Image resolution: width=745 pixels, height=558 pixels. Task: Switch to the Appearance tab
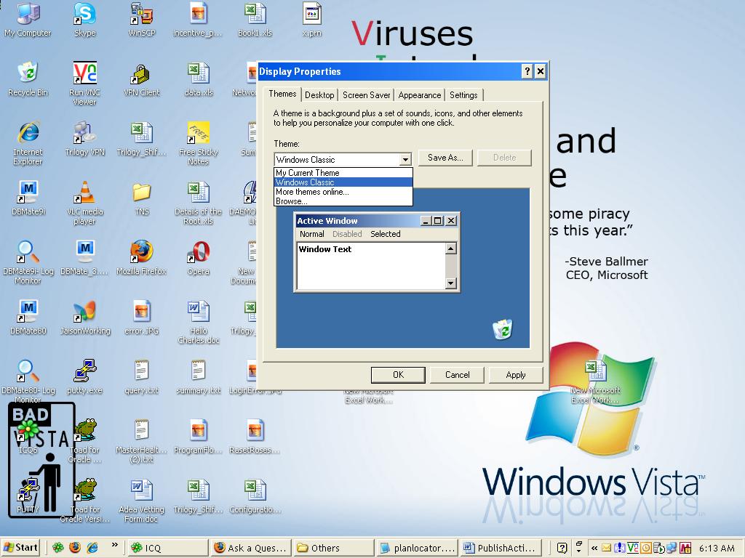click(x=420, y=95)
